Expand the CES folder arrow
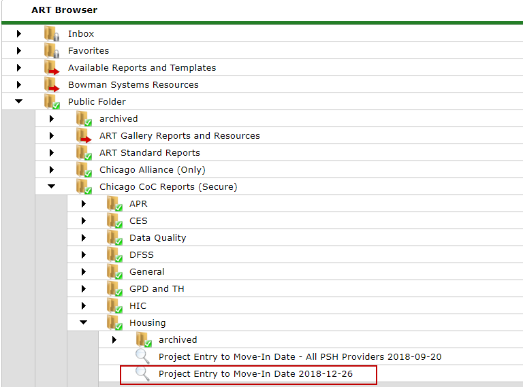Viewport: 523px width, 387px height. point(83,220)
